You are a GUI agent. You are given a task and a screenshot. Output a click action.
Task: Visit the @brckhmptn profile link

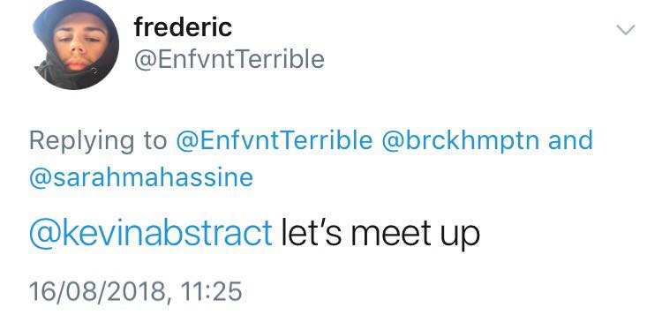pos(461,140)
